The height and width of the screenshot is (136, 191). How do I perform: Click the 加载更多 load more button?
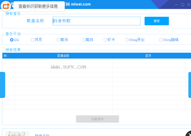click(97, 119)
